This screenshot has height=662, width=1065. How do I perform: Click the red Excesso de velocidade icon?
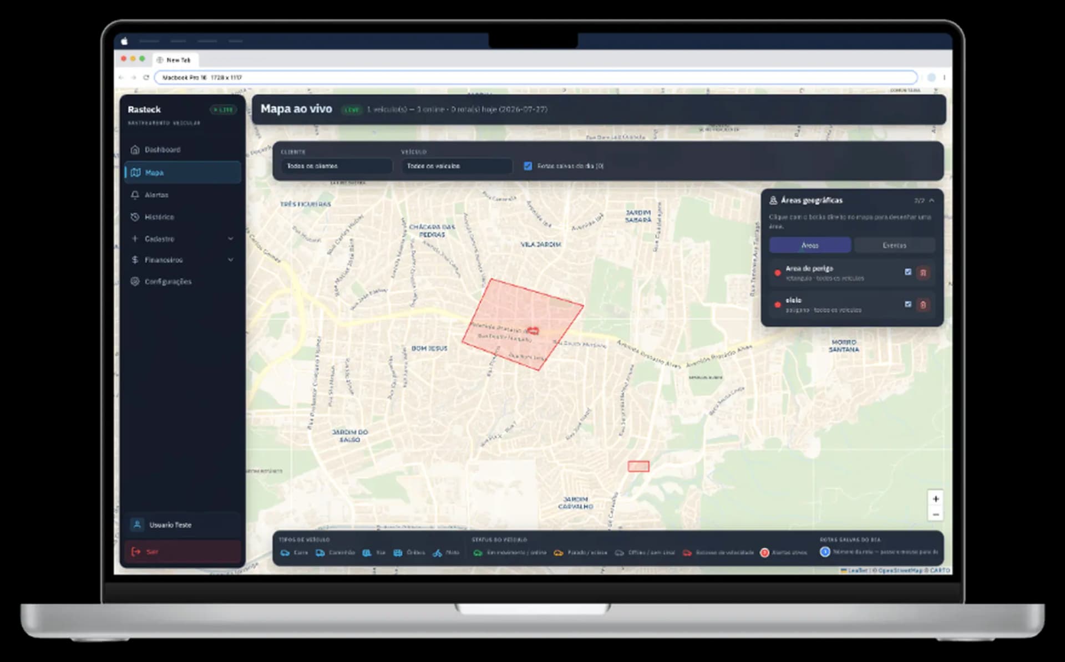[x=687, y=553]
